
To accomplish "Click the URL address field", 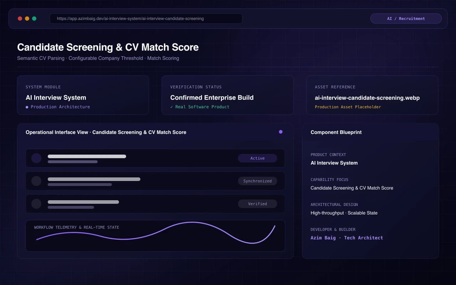I will [x=146, y=19].
